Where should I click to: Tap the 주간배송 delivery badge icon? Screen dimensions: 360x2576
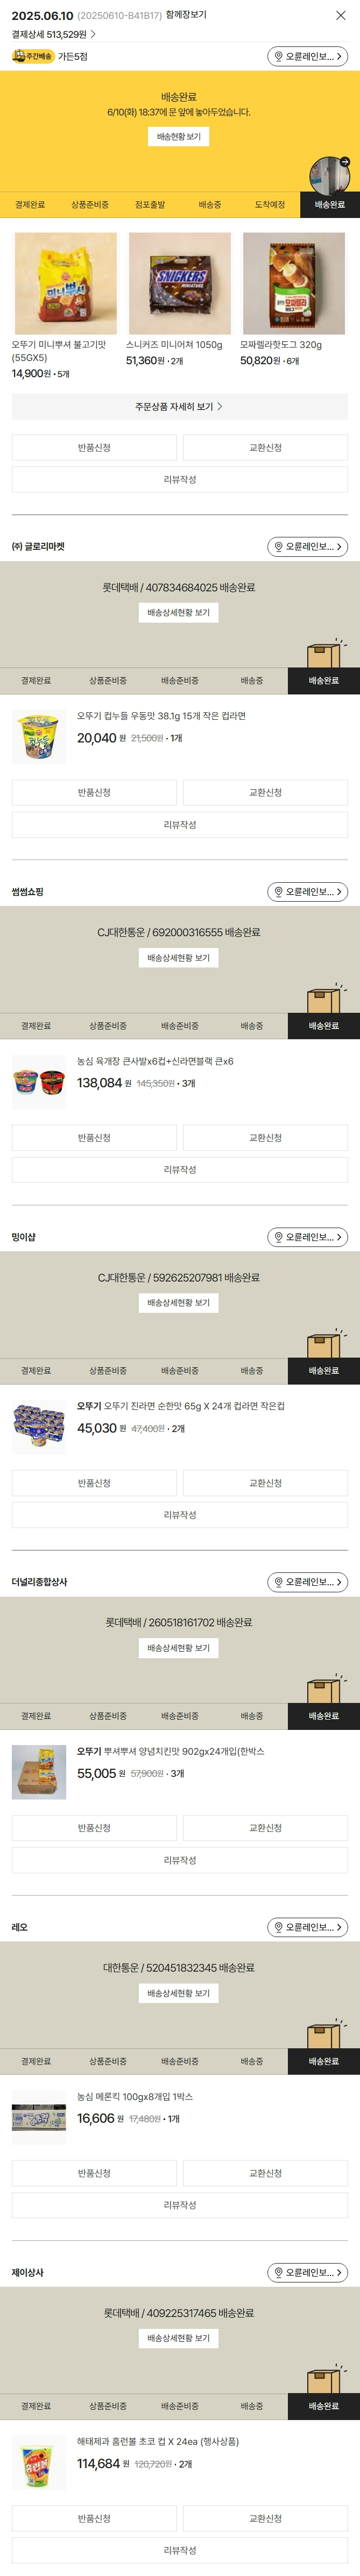tap(33, 57)
